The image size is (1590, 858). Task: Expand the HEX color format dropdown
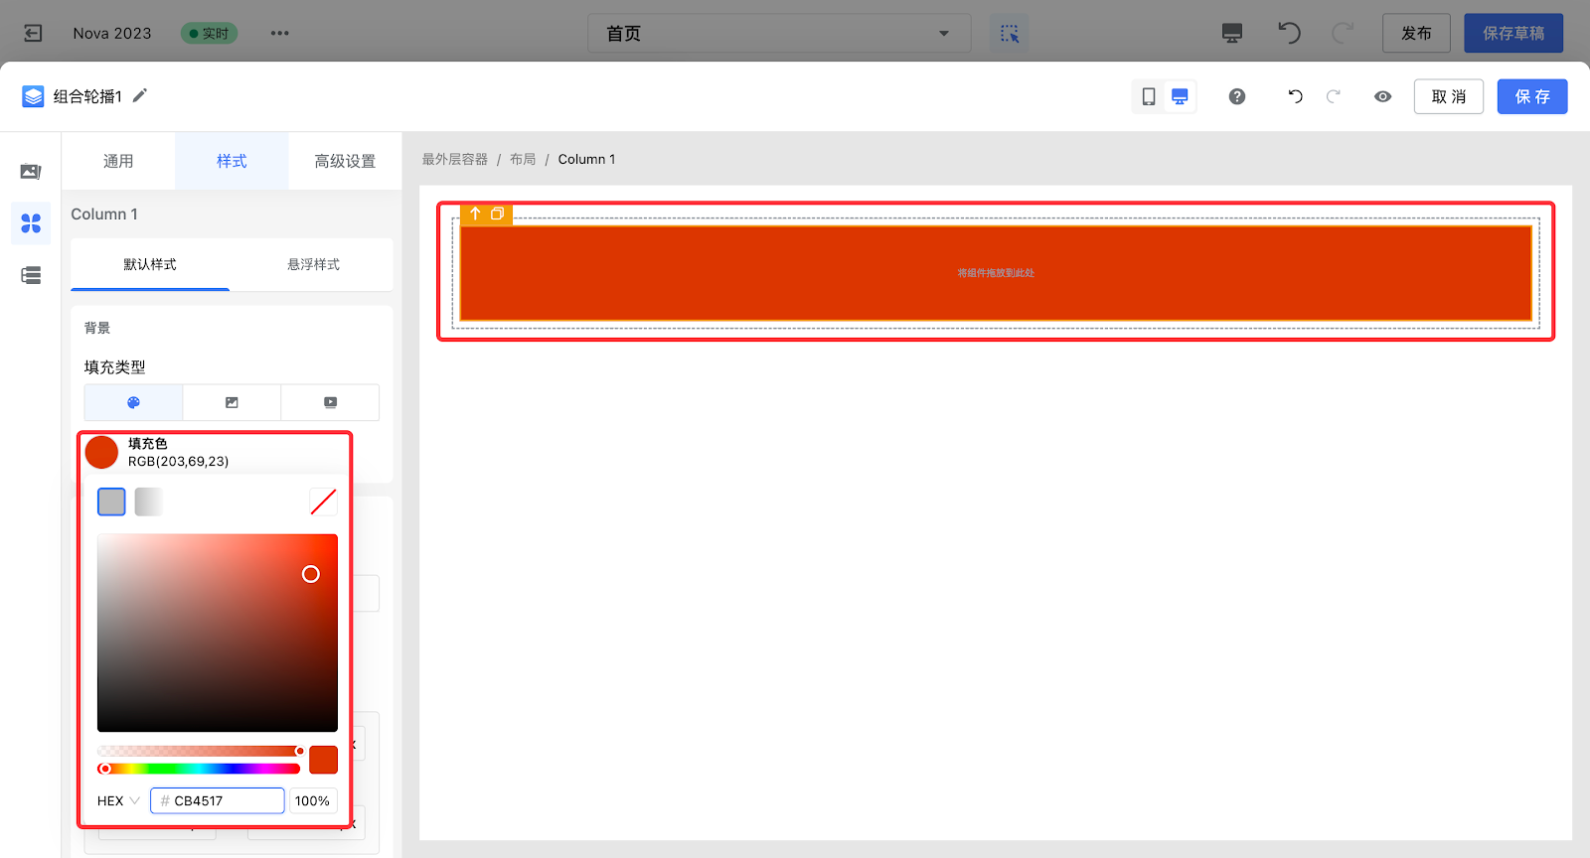[118, 800]
